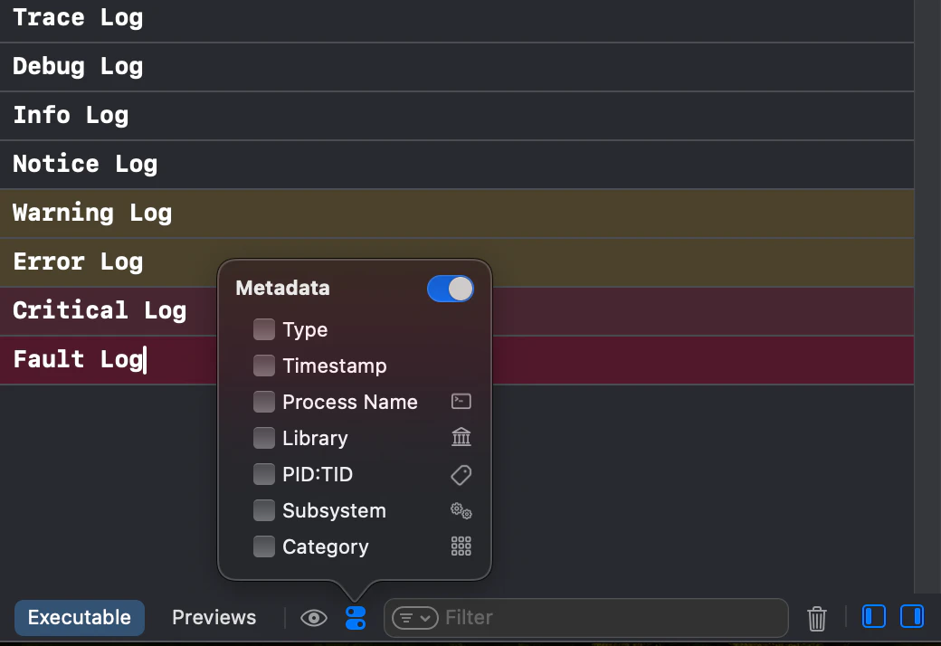Click the vertical scrollbar of the console
The height and width of the screenshot is (646, 941).
pyautogui.click(x=927, y=297)
